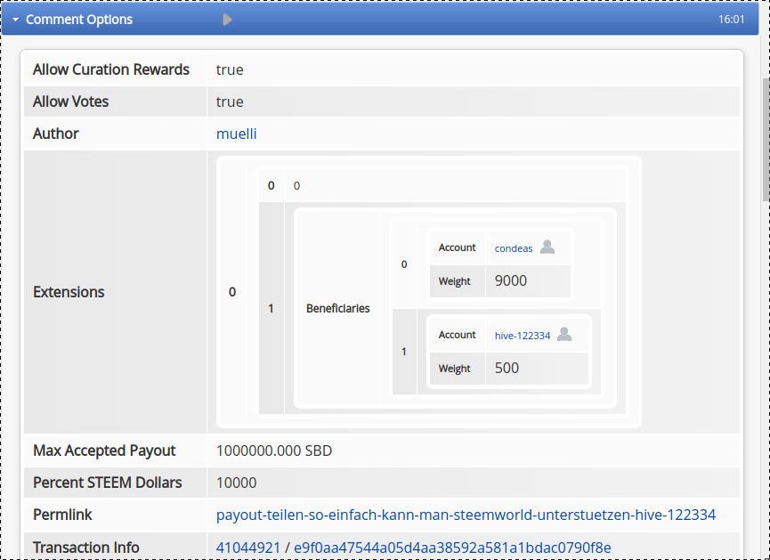Click the weight value 9000
This screenshot has width=770, height=560.
(x=511, y=280)
